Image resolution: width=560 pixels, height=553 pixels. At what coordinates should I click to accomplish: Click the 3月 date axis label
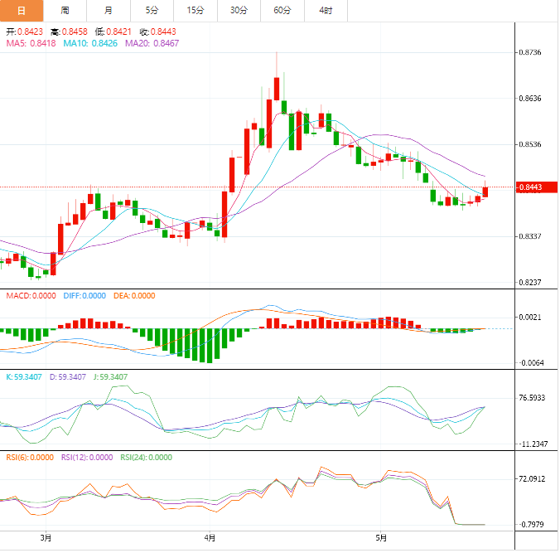[46, 538]
